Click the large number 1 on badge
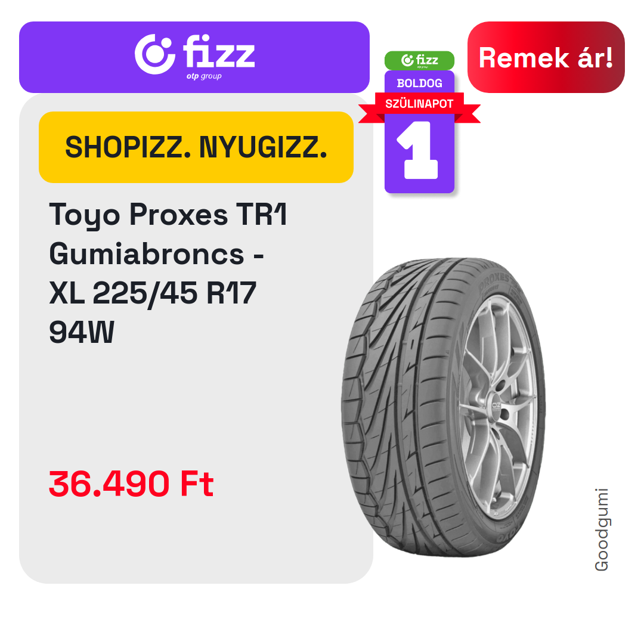644x644 pixels. 417,150
